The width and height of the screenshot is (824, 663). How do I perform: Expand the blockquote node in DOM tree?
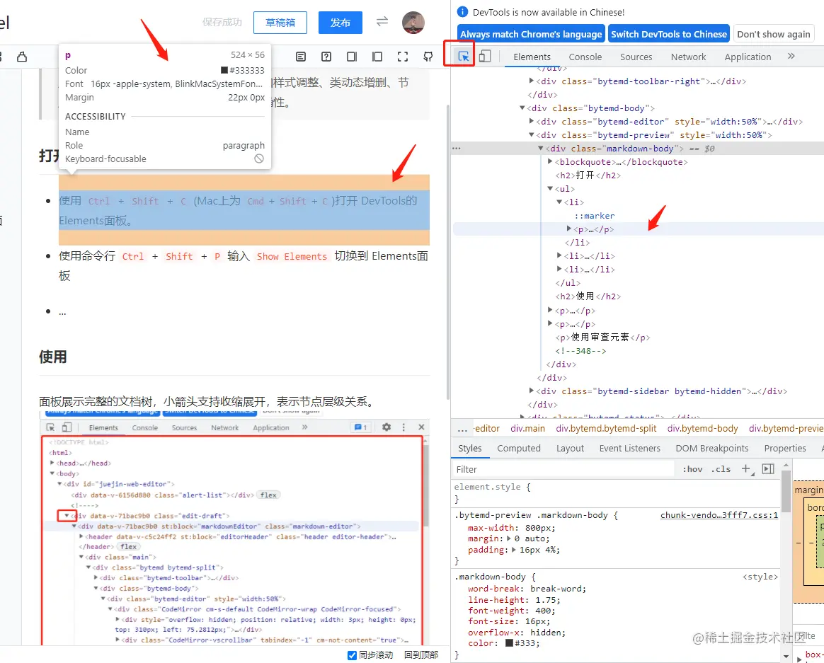click(x=549, y=162)
